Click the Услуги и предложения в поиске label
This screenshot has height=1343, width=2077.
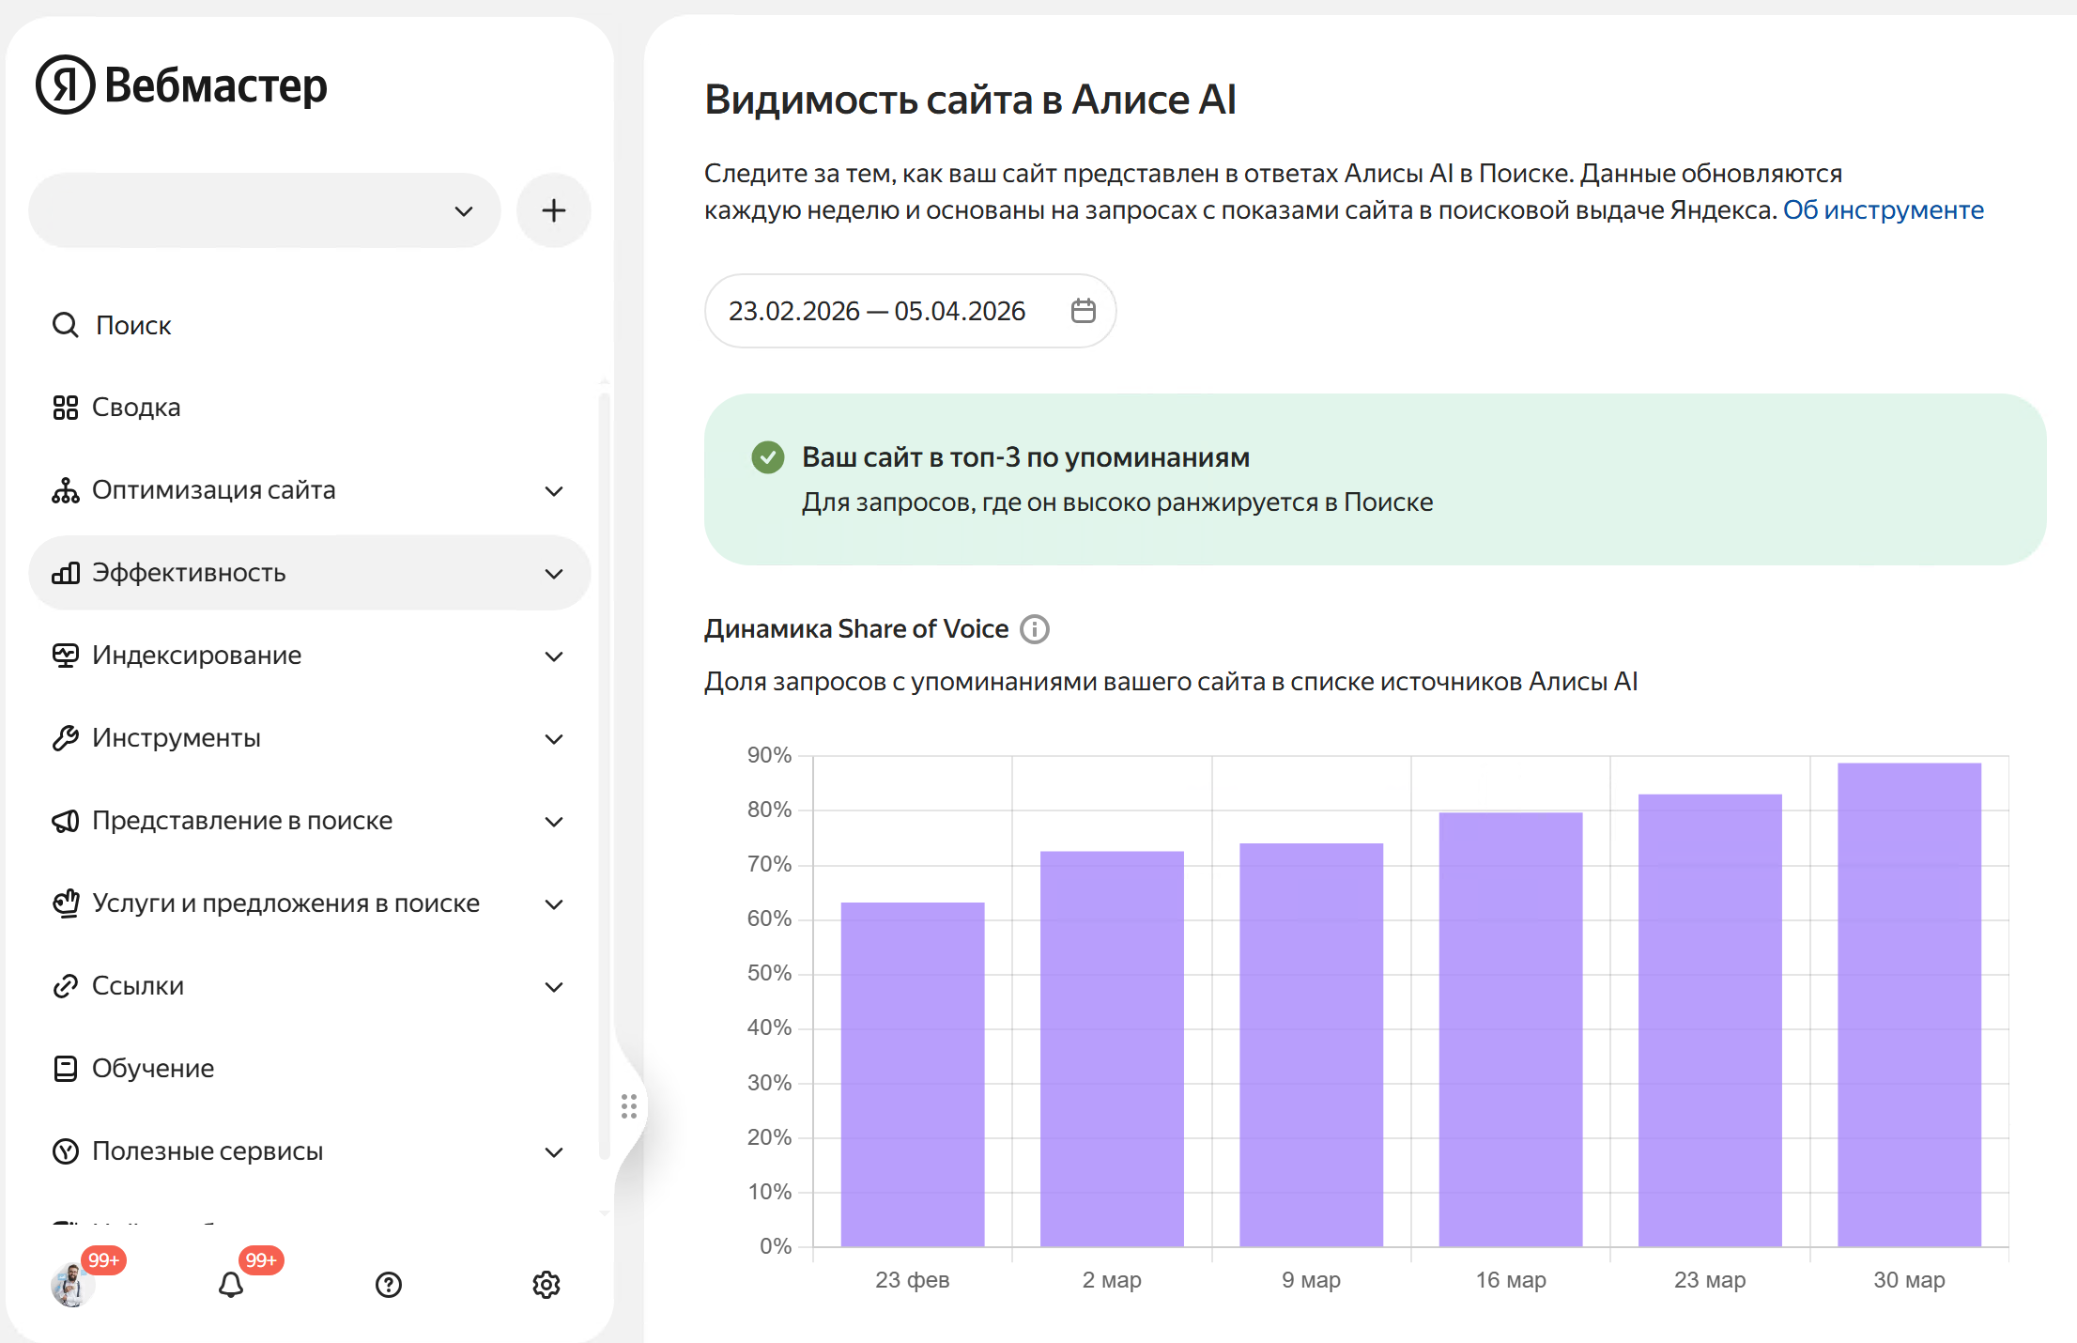coord(286,903)
